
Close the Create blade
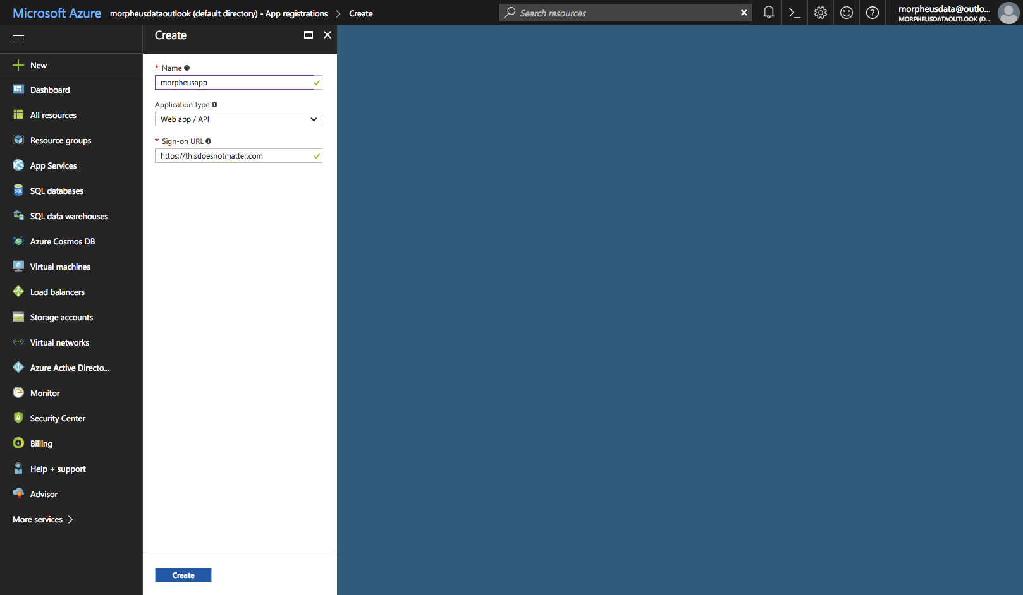[x=328, y=35]
